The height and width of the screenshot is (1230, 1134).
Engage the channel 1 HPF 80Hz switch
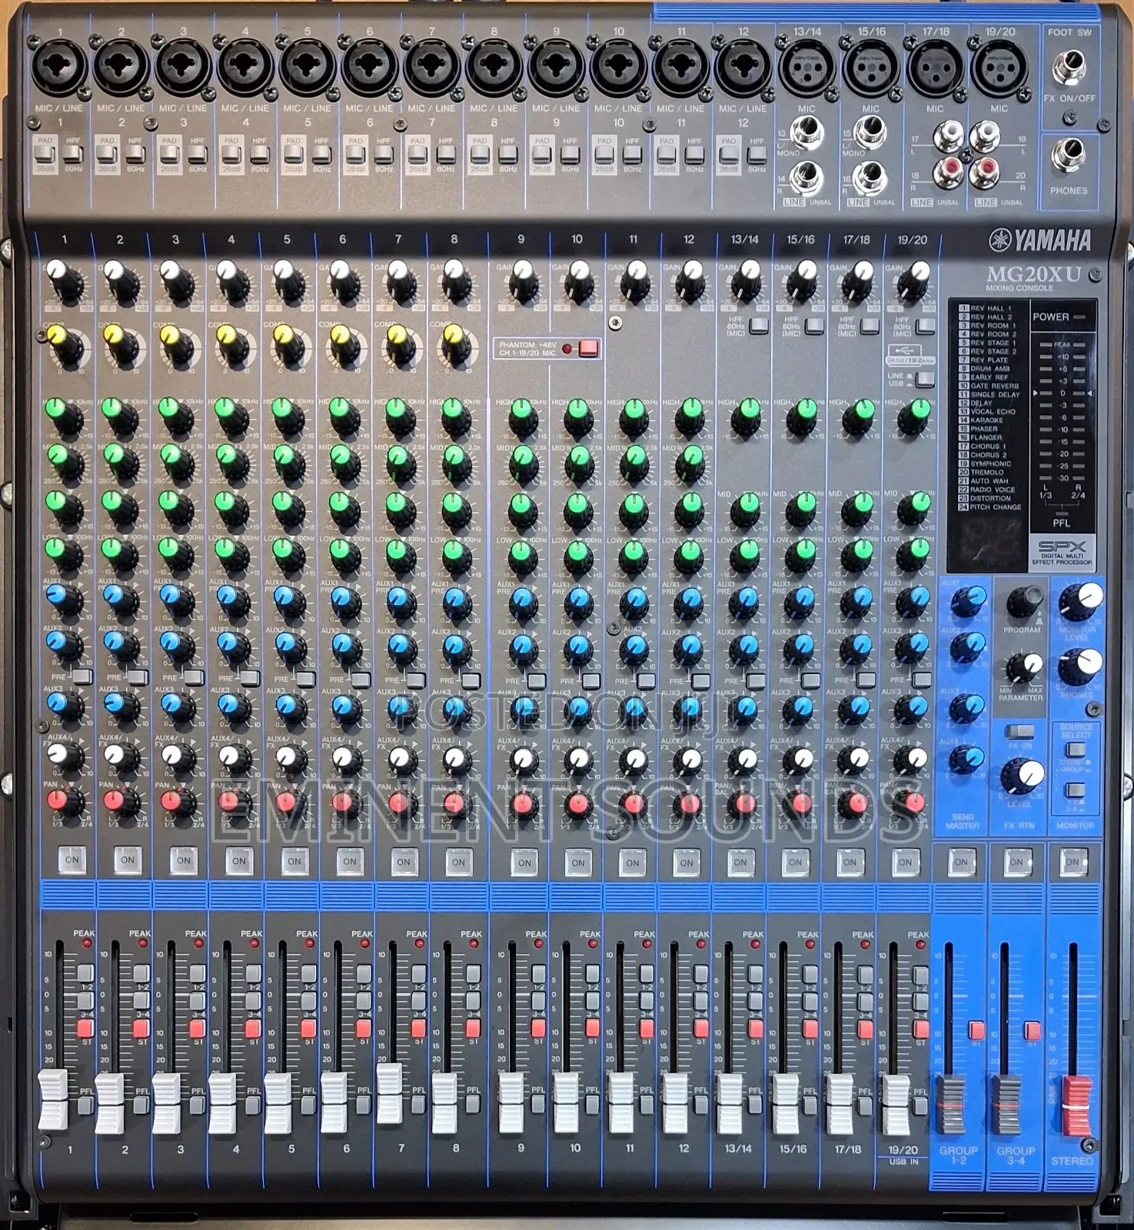73,154
